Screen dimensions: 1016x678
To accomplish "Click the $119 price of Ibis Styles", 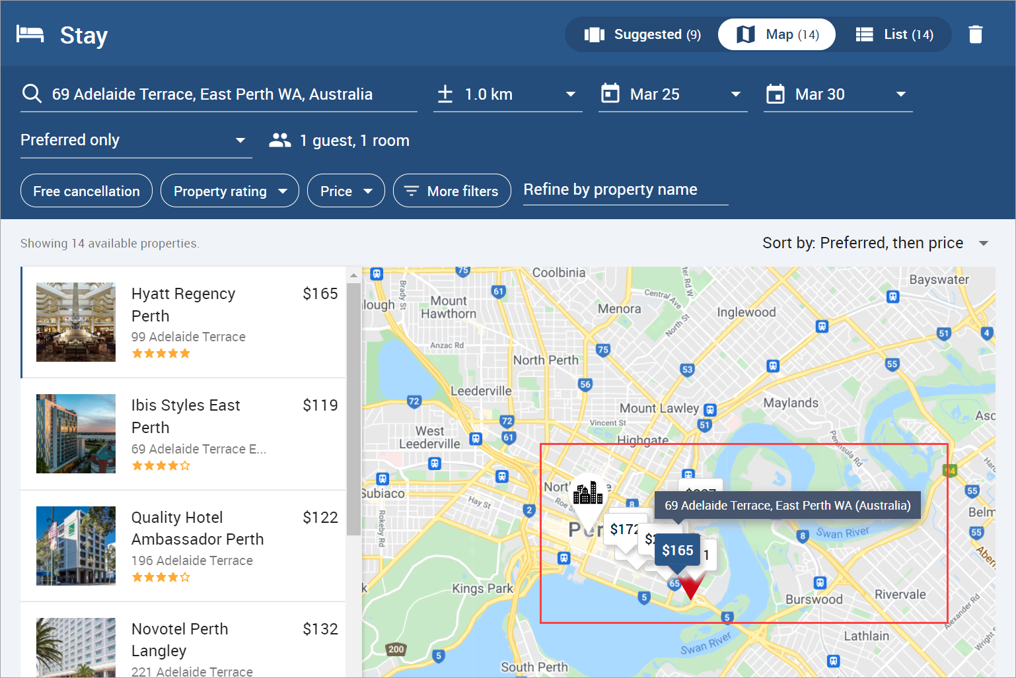I will point(320,405).
